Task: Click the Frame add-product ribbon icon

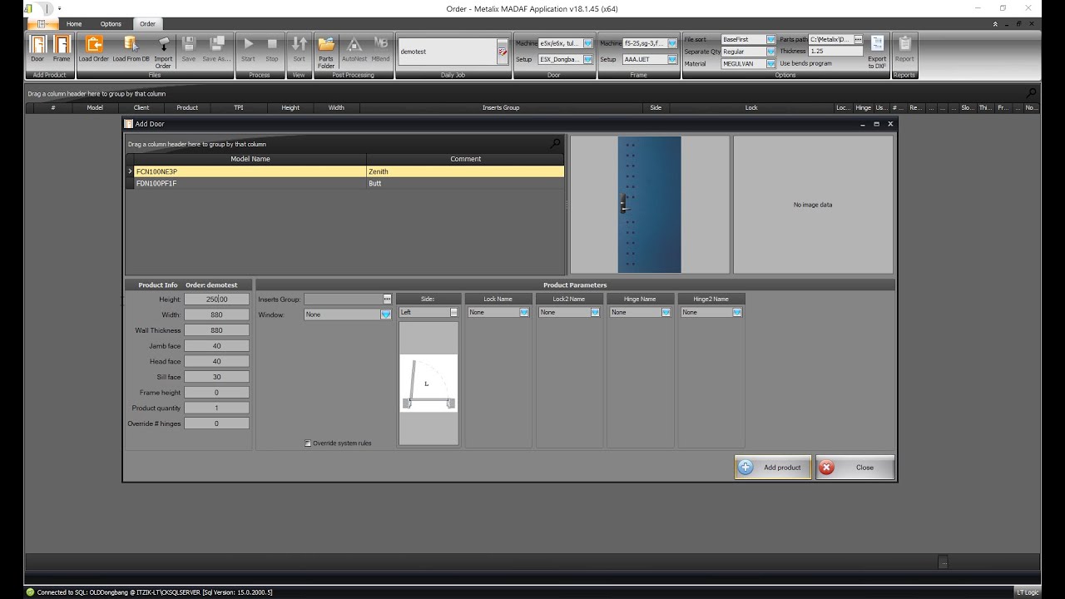Action: [x=62, y=45]
